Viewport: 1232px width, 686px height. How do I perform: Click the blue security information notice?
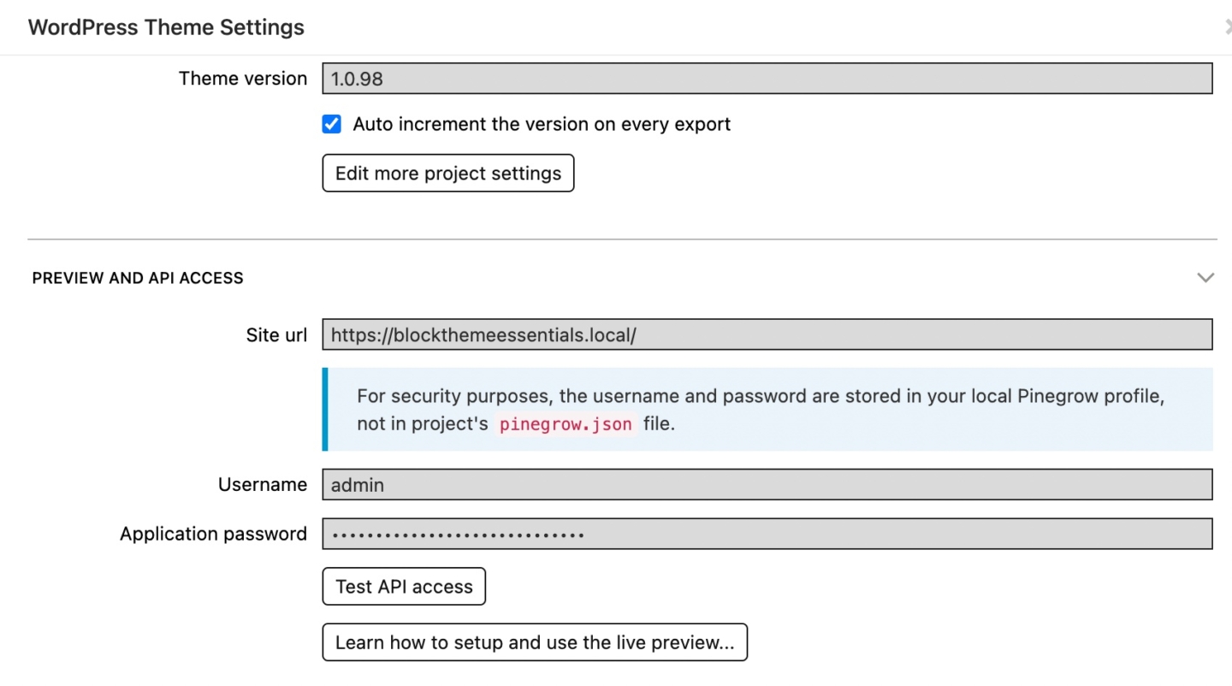pos(767,409)
